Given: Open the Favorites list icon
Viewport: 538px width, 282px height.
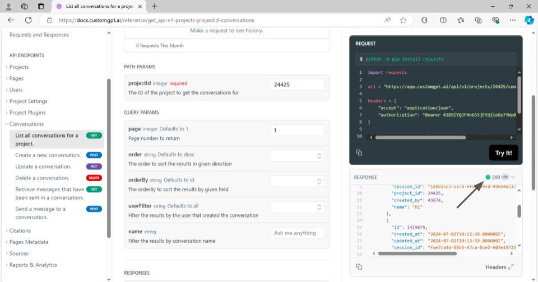Looking at the screenshot, I should pyautogui.click(x=461, y=20).
